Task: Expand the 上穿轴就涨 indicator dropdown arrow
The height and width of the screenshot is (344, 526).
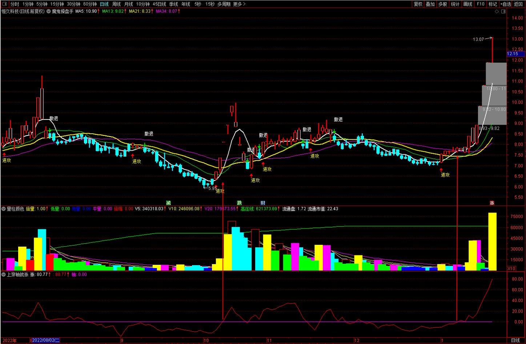Action: 4,275
